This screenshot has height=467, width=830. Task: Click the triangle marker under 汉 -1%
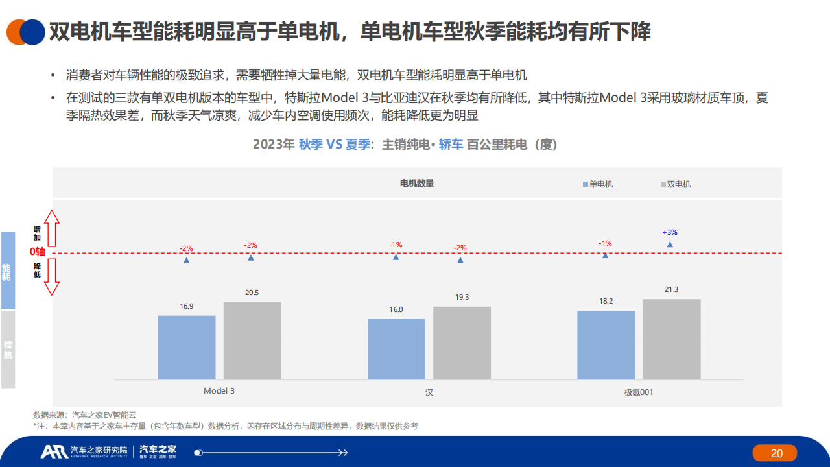(396, 257)
